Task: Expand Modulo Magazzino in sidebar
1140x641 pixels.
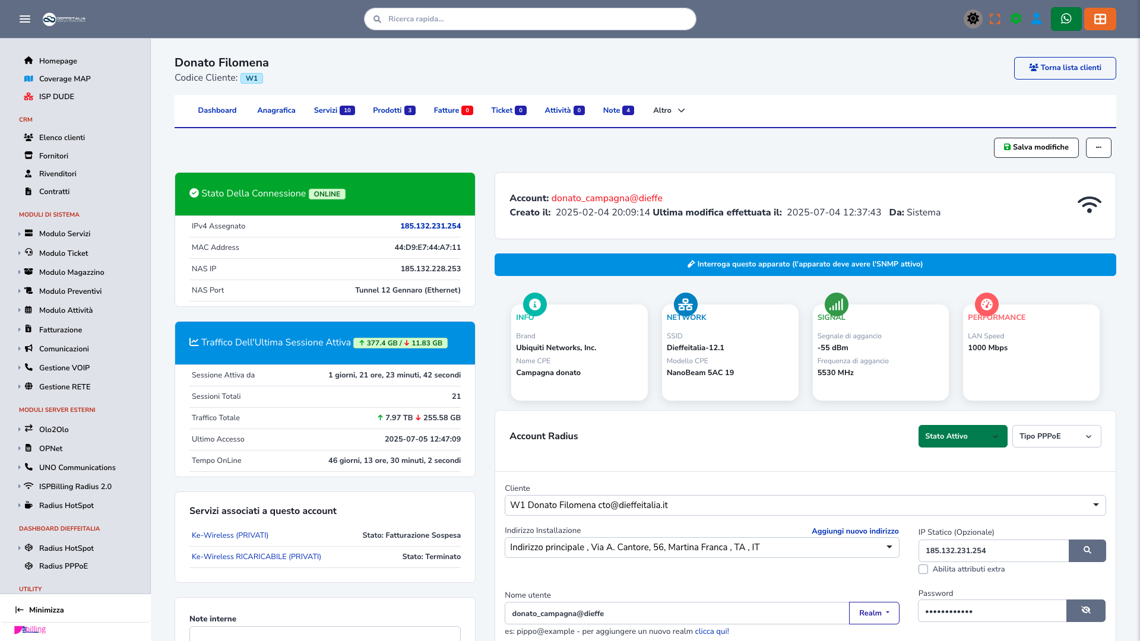Action: tap(61, 272)
